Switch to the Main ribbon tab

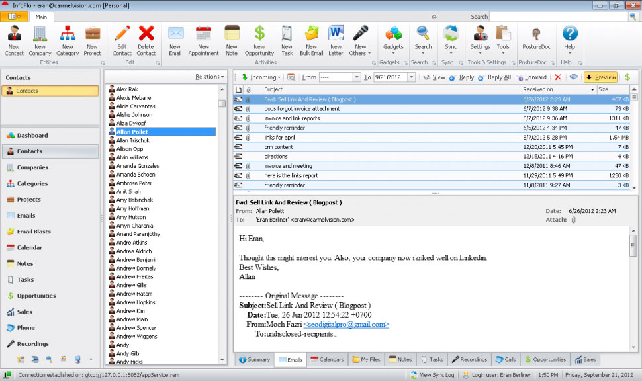41,17
